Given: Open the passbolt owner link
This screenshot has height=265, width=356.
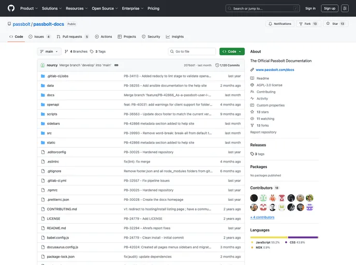Looking at the screenshot, I should pos(21,24).
